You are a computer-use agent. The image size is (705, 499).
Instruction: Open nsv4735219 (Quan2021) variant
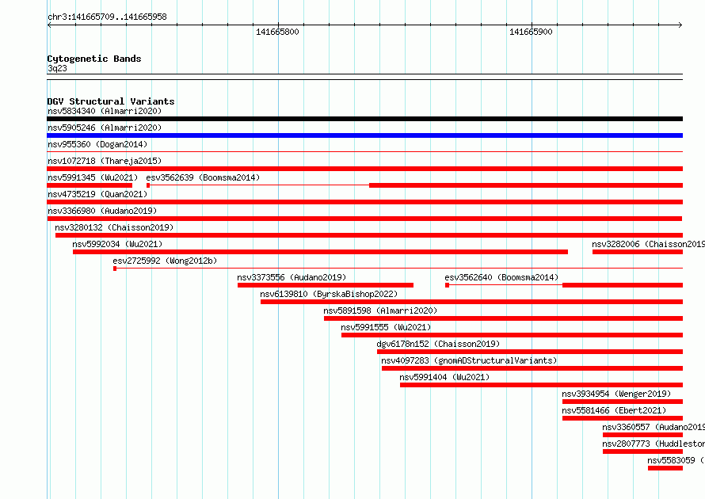(97, 194)
